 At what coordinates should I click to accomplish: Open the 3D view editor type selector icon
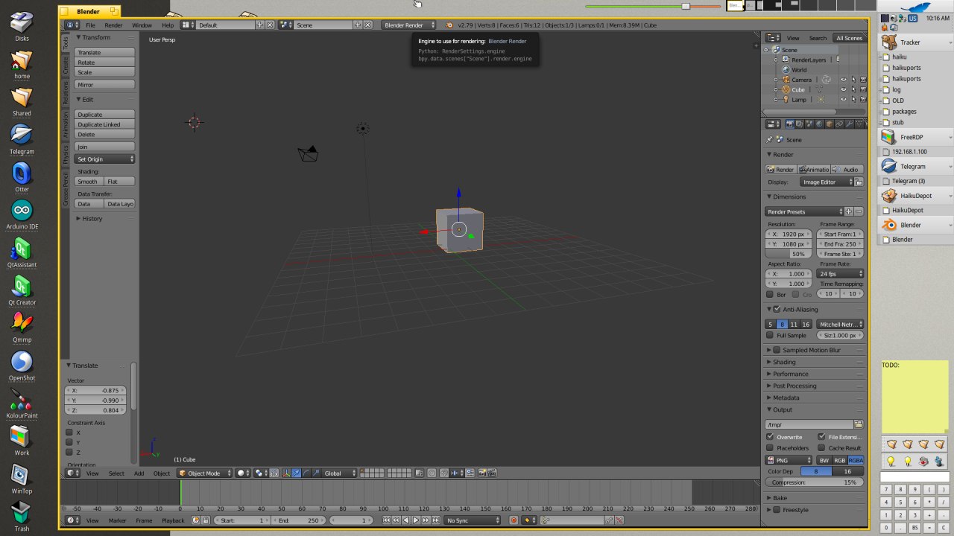tap(73, 473)
